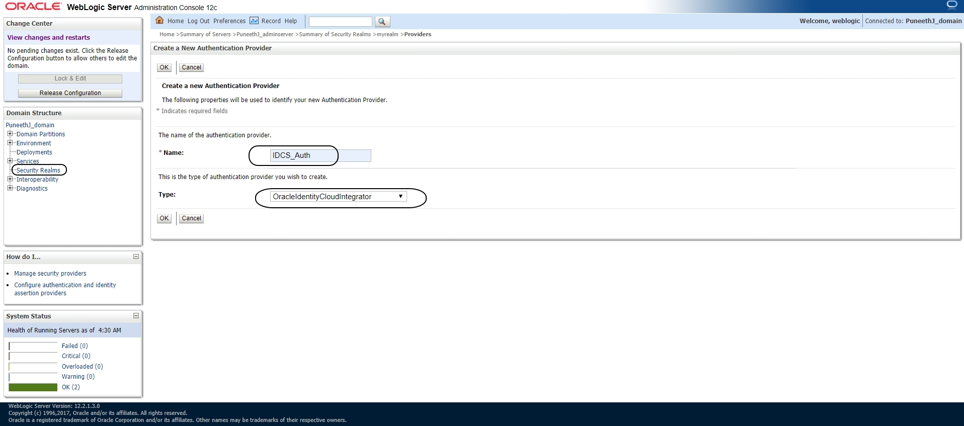Select PuneethJ_domain in Domain Structure
964x426 pixels.
coord(30,125)
